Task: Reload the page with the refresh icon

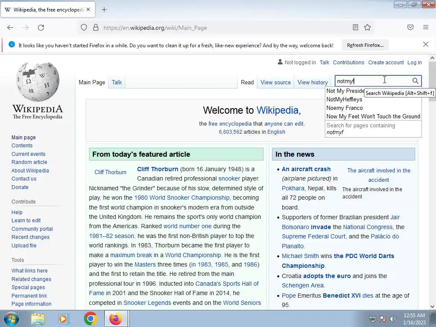Action: (41, 28)
